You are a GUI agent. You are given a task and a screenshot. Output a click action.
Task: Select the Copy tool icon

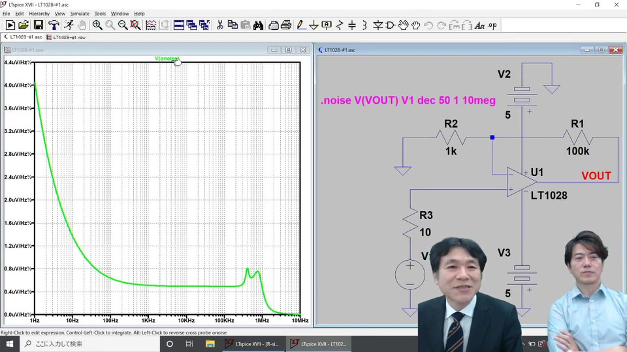tap(233, 25)
